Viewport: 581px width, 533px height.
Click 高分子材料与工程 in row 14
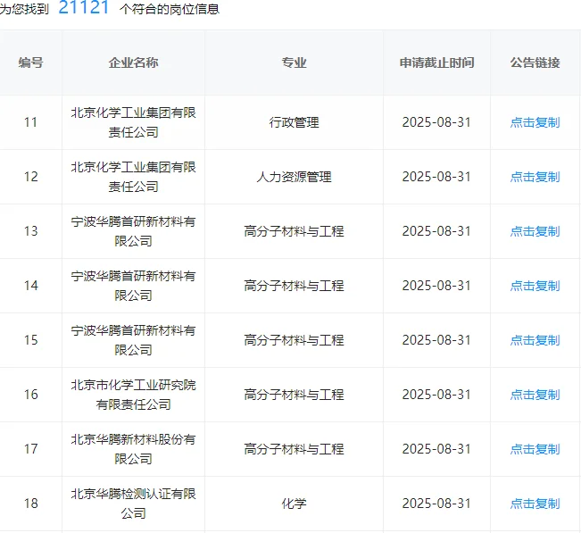tap(294, 286)
